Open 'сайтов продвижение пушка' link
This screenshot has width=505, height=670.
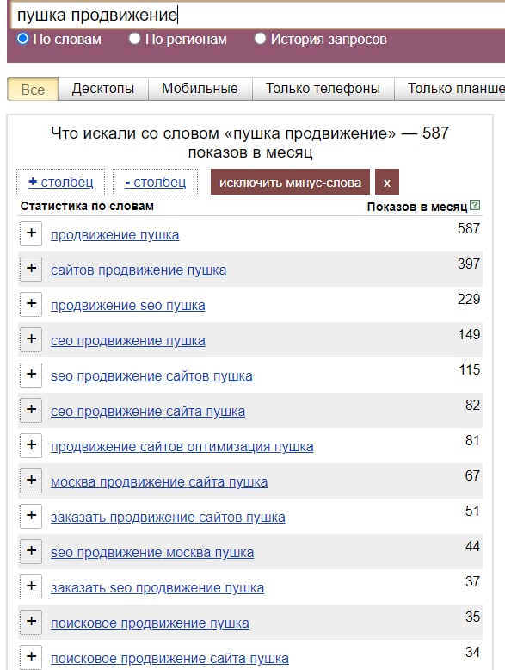pos(139,270)
